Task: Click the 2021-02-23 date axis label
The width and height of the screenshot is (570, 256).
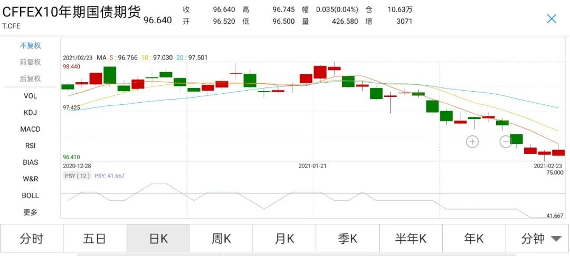Action: [548, 166]
